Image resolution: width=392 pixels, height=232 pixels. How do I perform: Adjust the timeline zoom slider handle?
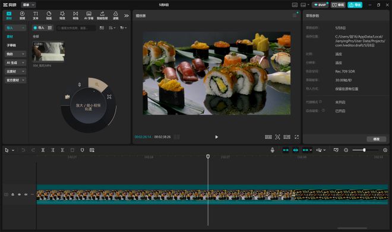pos(364,150)
